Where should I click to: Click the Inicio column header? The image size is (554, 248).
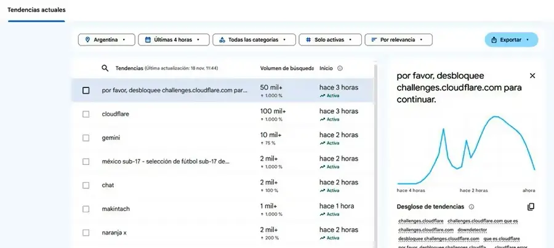coord(326,68)
